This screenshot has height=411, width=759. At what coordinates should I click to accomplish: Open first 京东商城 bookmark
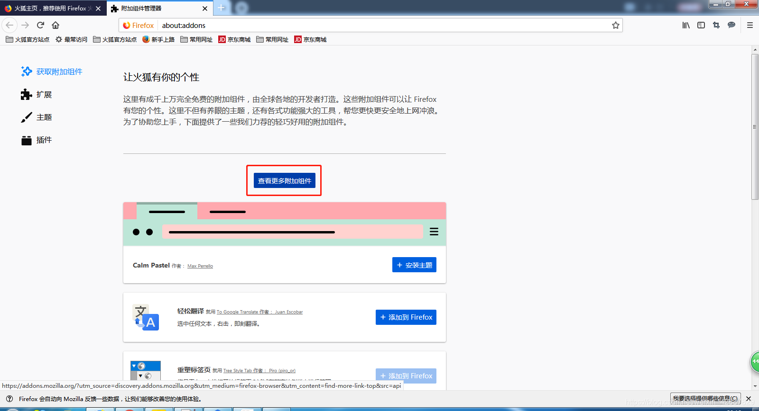234,39
